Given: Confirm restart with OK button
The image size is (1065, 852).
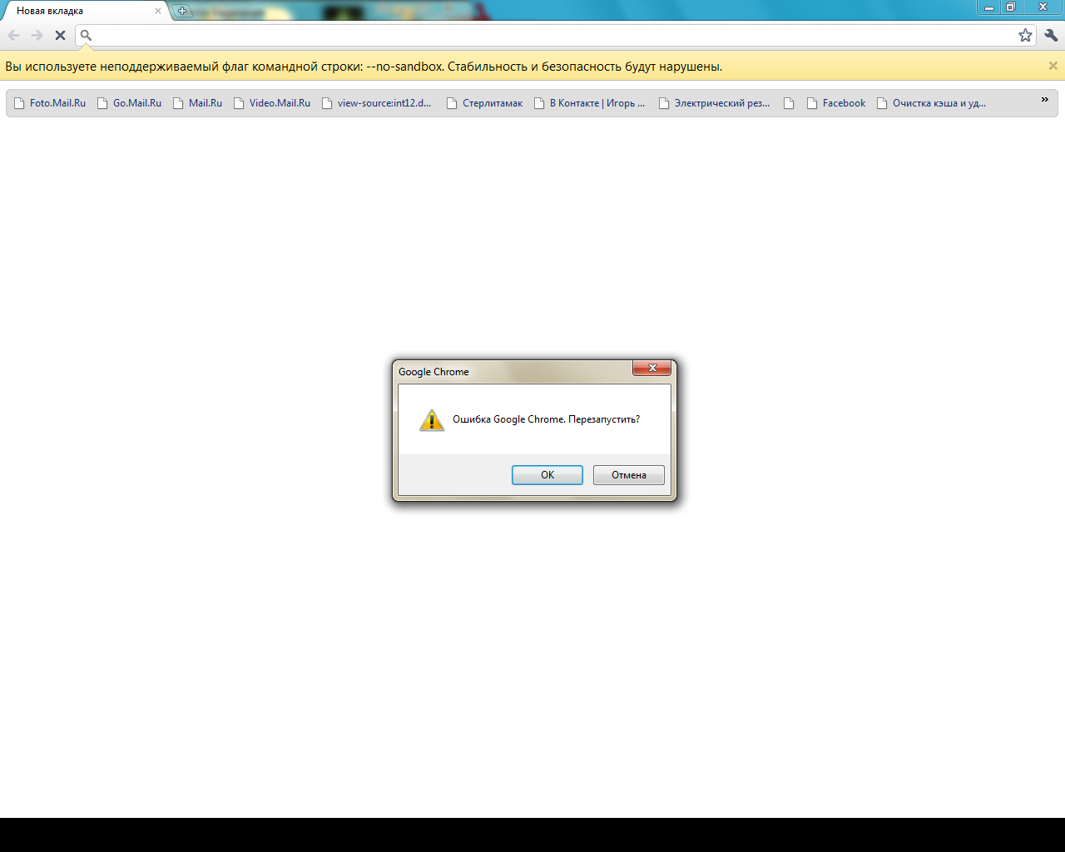Looking at the screenshot, I should point(547,475).
